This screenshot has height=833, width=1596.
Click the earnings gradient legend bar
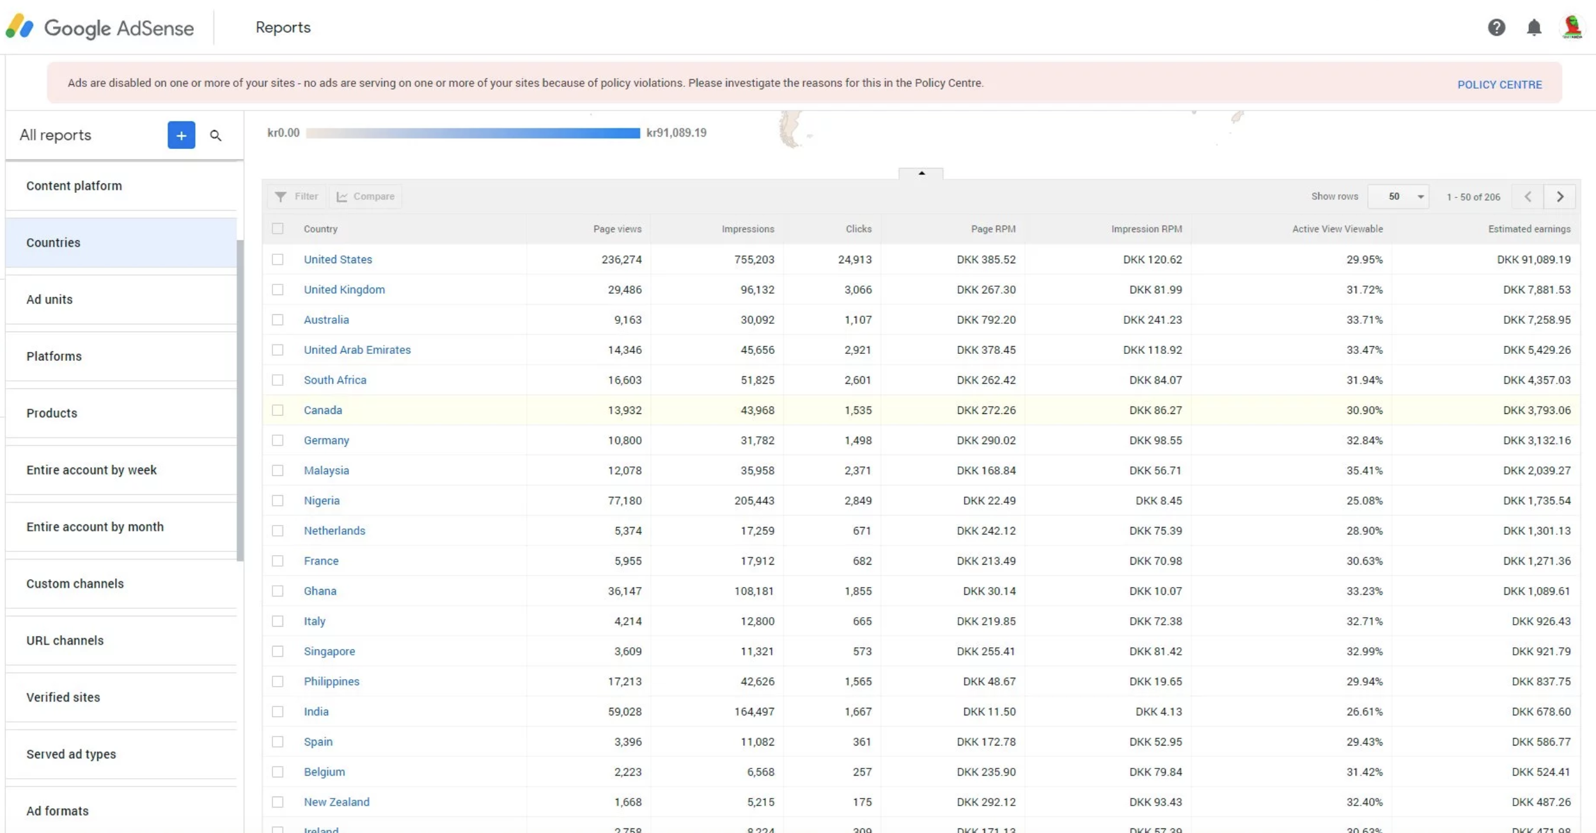[x=473, y=133]
